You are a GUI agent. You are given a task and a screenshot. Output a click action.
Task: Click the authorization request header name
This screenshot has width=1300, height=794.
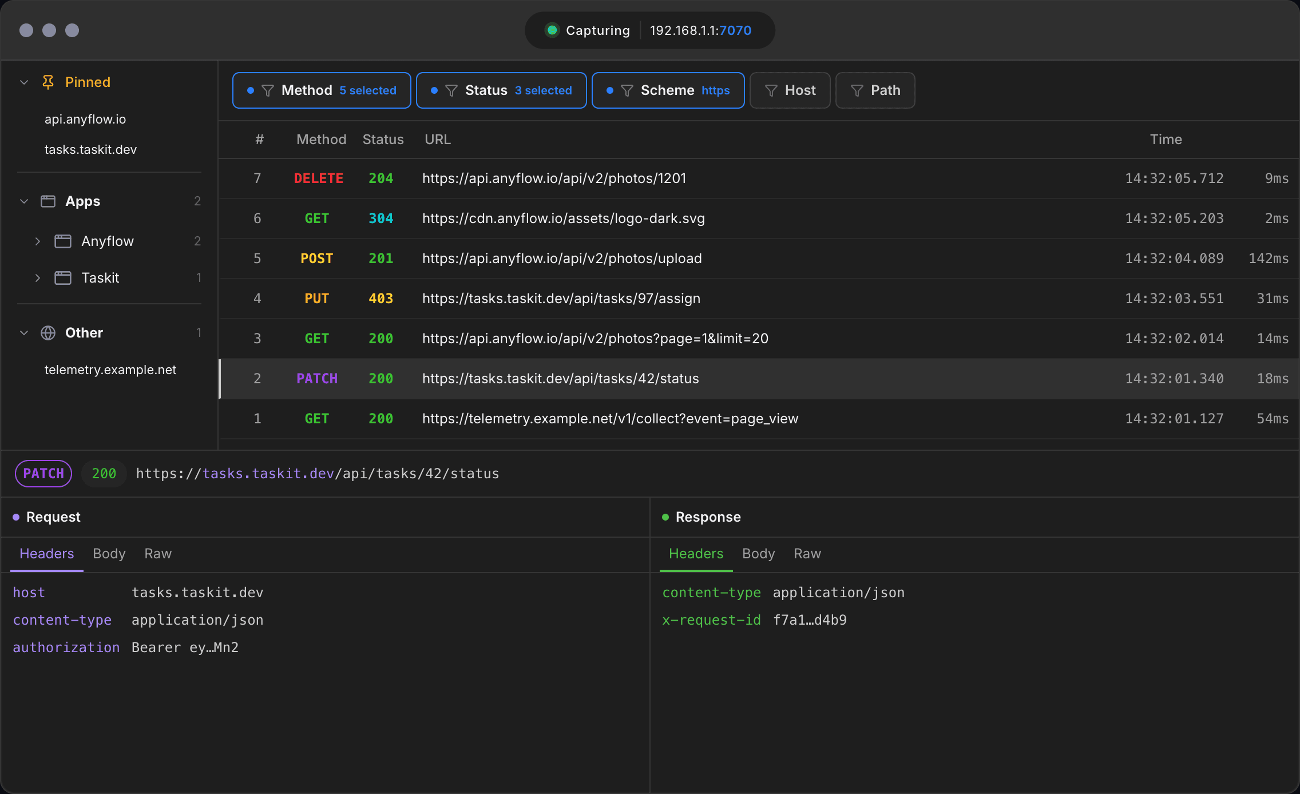(x=66, y=648)
